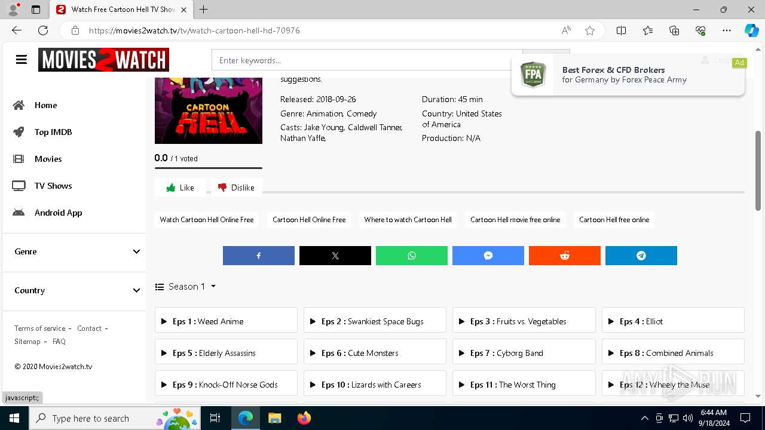Open the FAQ link

[59, 342]
